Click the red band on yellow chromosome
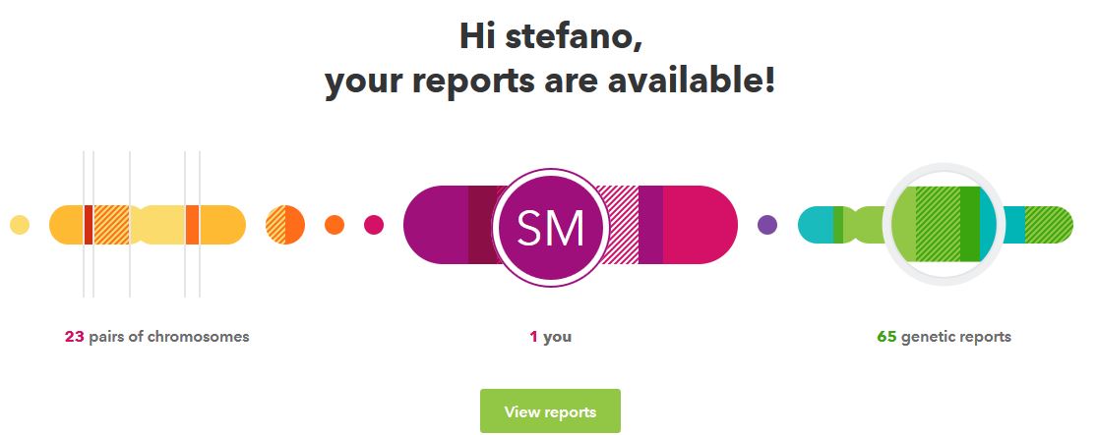The image size is (1097, 435). [x=89, y=225]
